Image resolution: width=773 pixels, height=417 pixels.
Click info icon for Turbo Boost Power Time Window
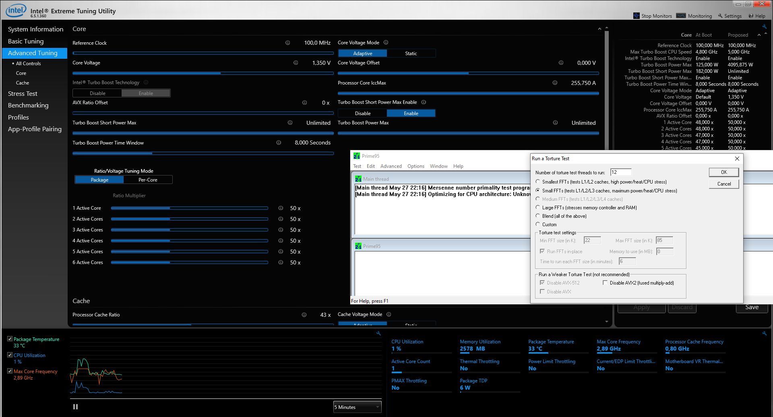tap(279, 142)
